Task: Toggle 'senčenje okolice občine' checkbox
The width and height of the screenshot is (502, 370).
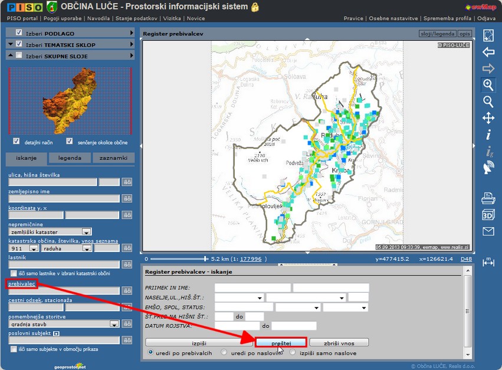Action: click(70, 142)
